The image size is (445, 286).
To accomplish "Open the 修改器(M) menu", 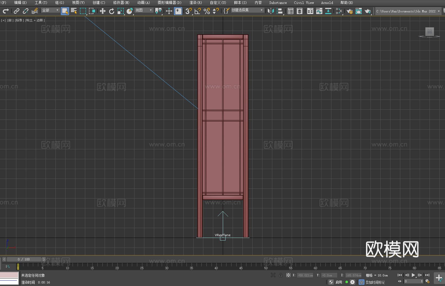I will [x=121, y=3].
